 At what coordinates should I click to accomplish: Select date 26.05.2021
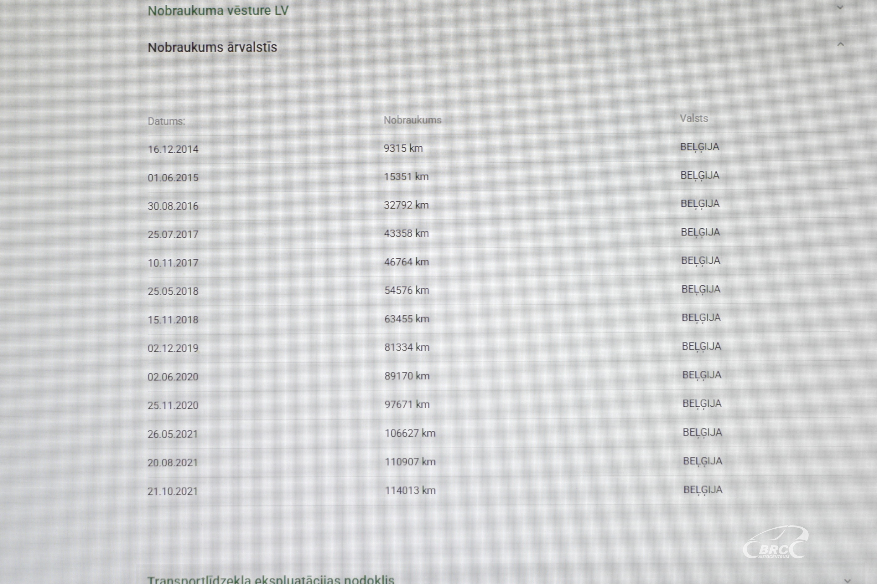[x=173, y=434]
